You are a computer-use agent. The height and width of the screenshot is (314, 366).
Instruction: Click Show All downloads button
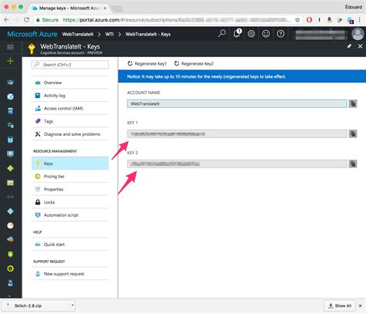click(x=340, y=306)
